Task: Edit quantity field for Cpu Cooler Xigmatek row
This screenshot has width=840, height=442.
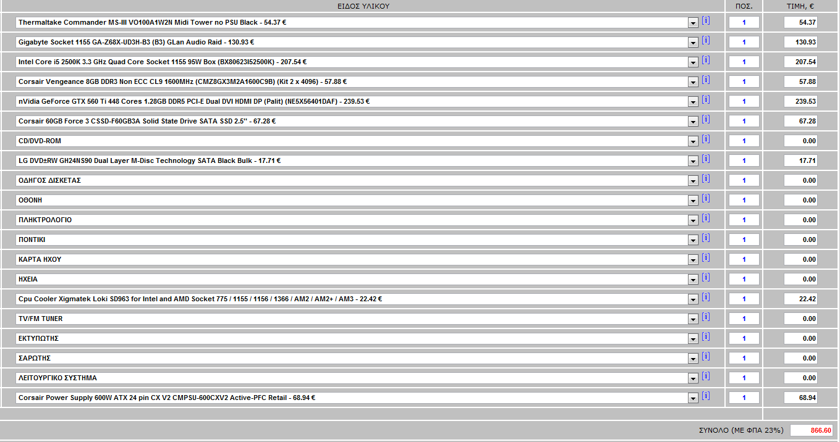Action: [744, 299]
